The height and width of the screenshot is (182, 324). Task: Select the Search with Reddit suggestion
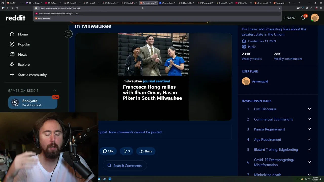(43, 18)
